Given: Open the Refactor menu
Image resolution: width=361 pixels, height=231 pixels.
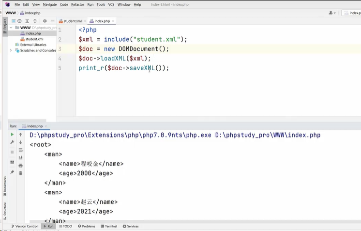Looking at the screenshot, I should [x=77, y=4].
